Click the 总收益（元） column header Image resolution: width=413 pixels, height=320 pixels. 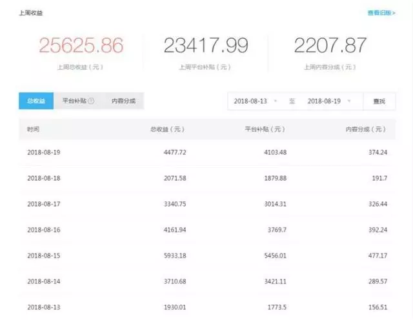coord(168,129)
